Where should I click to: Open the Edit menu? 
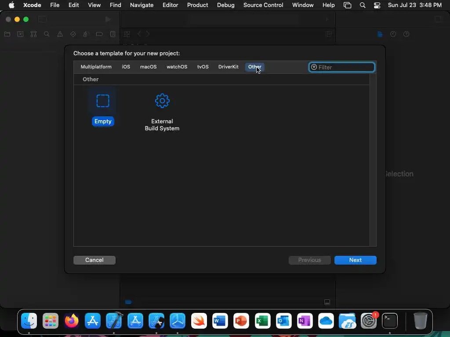(x=73, y=5)
